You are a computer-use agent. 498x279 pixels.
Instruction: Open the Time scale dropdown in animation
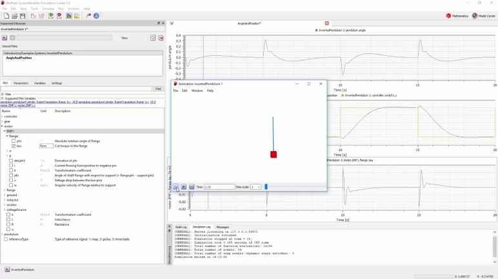pyautogui.click(x=255, y=187)
